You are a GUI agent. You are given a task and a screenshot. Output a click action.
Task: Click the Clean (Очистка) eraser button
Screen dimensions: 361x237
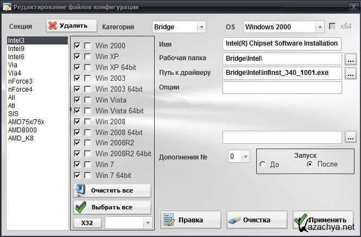tap(256, 220)
